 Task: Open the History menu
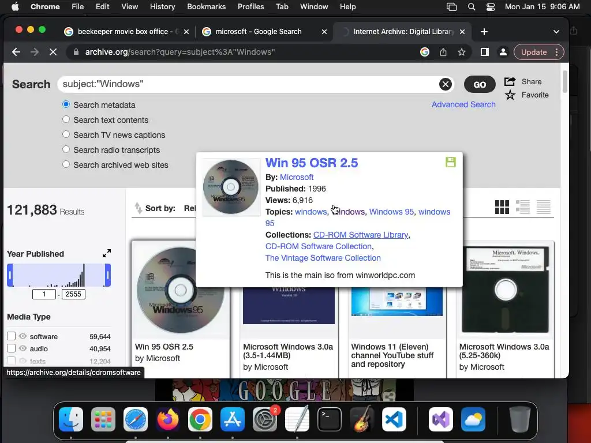coord(162,7)
